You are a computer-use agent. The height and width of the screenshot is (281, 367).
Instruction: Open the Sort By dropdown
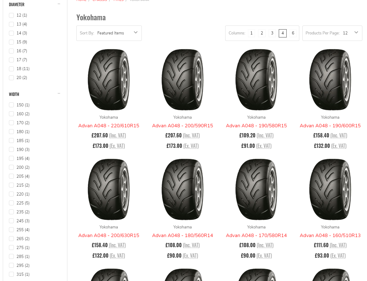(x=109, y=33)
